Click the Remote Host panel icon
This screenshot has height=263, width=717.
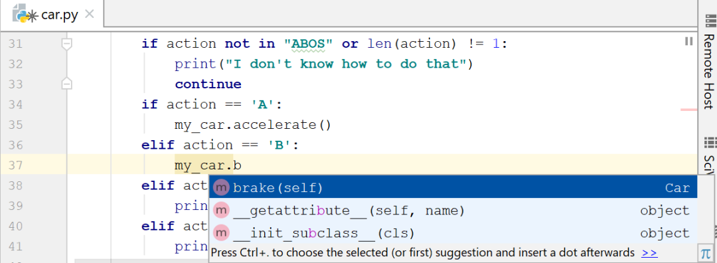tap(710, 21)
